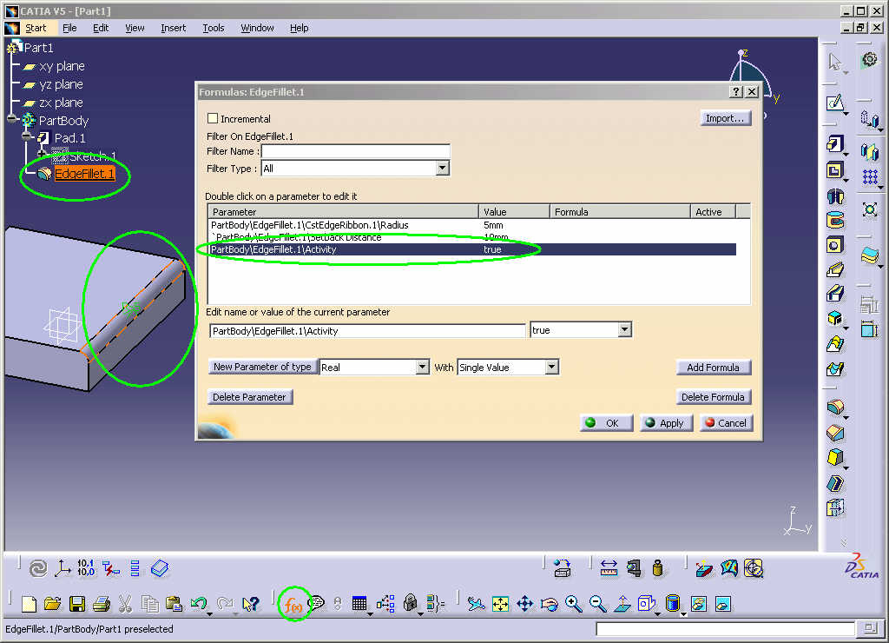Open the View menu
Screen dimensions: 889x643
(x=135, y=28)
